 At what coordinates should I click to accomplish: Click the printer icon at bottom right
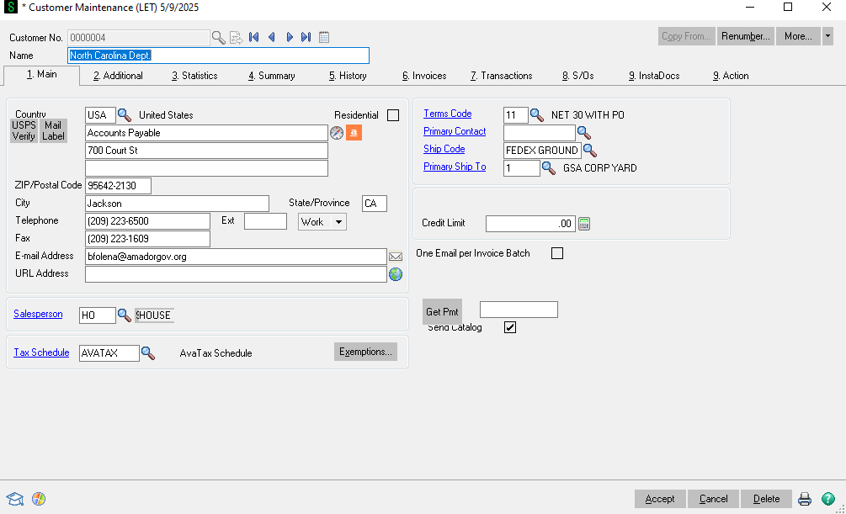pyautogui.click(x=805, y=499)
